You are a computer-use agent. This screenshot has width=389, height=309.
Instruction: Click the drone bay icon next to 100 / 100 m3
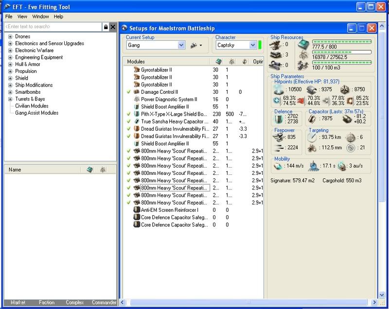point(303,66)
